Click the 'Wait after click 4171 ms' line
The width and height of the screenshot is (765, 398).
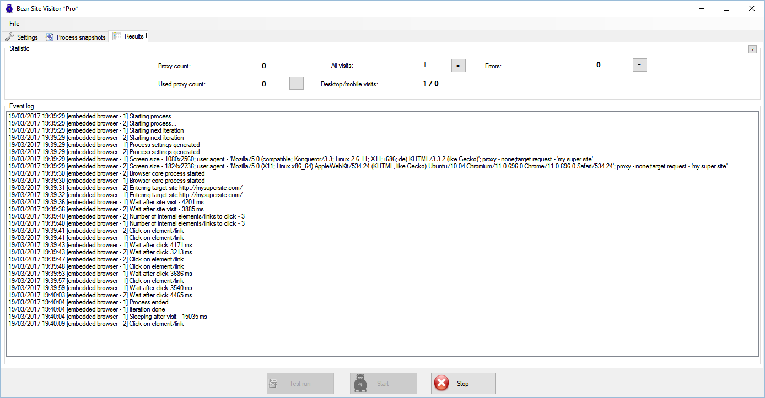tap(100, 245)
